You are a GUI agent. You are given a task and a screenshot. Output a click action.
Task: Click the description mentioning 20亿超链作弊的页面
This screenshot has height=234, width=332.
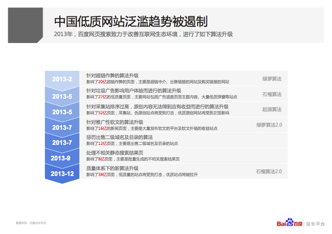pos(158,82)
